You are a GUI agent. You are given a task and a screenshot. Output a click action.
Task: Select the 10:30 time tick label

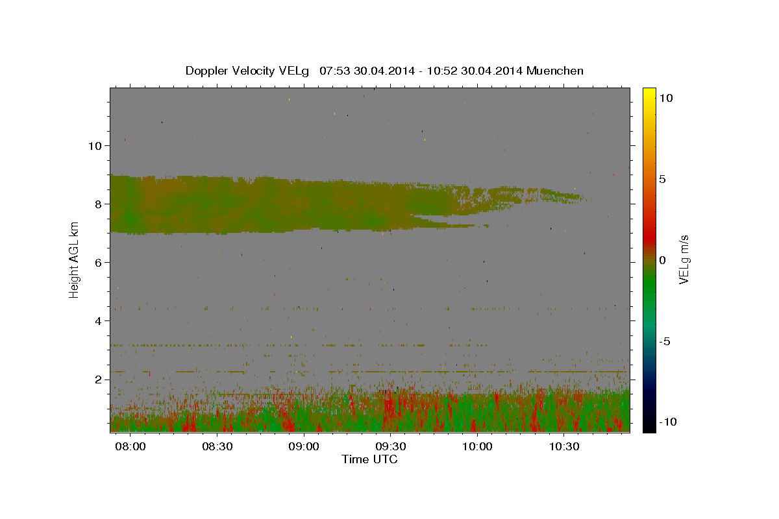[x=564, y=446]
